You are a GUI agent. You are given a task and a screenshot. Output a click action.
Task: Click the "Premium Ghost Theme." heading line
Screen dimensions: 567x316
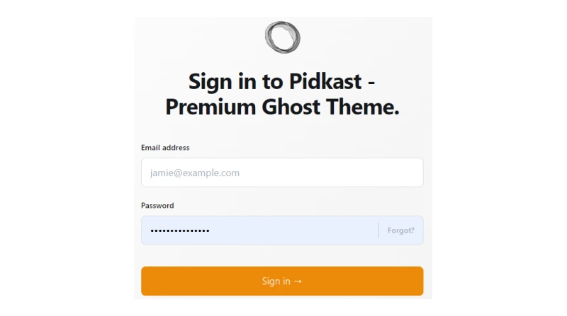tap(282, 107)
